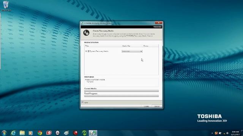Open the system clock and date
This screenshot has width=243, height=136.
point(235,133)
